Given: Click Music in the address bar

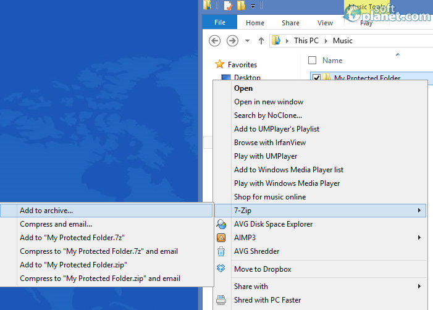Looking at the screenshot, I should tap(343, 41).
